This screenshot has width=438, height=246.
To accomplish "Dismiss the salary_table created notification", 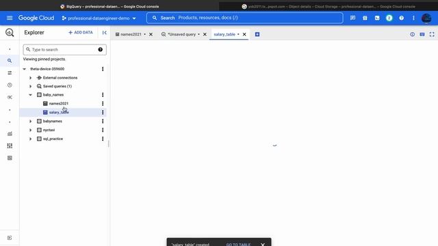I will [263, 245].
